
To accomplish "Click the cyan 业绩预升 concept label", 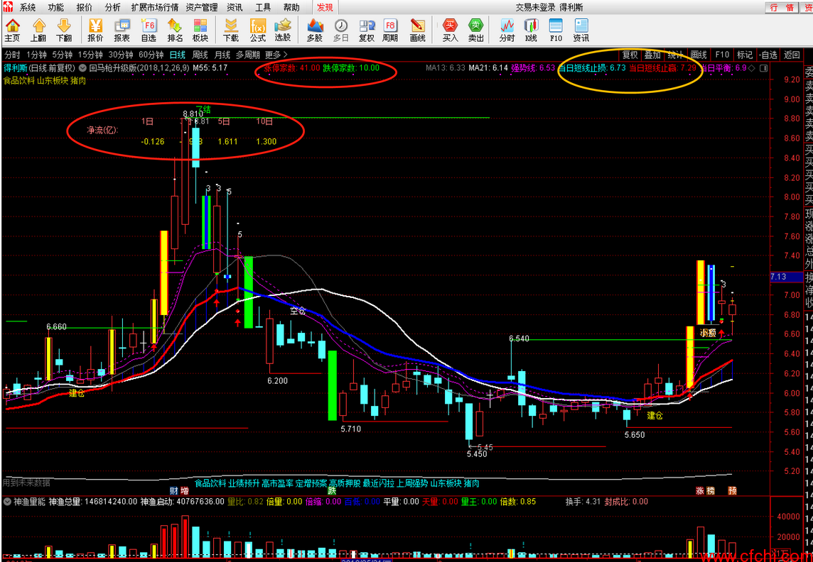I will click(x=244, y=483).
